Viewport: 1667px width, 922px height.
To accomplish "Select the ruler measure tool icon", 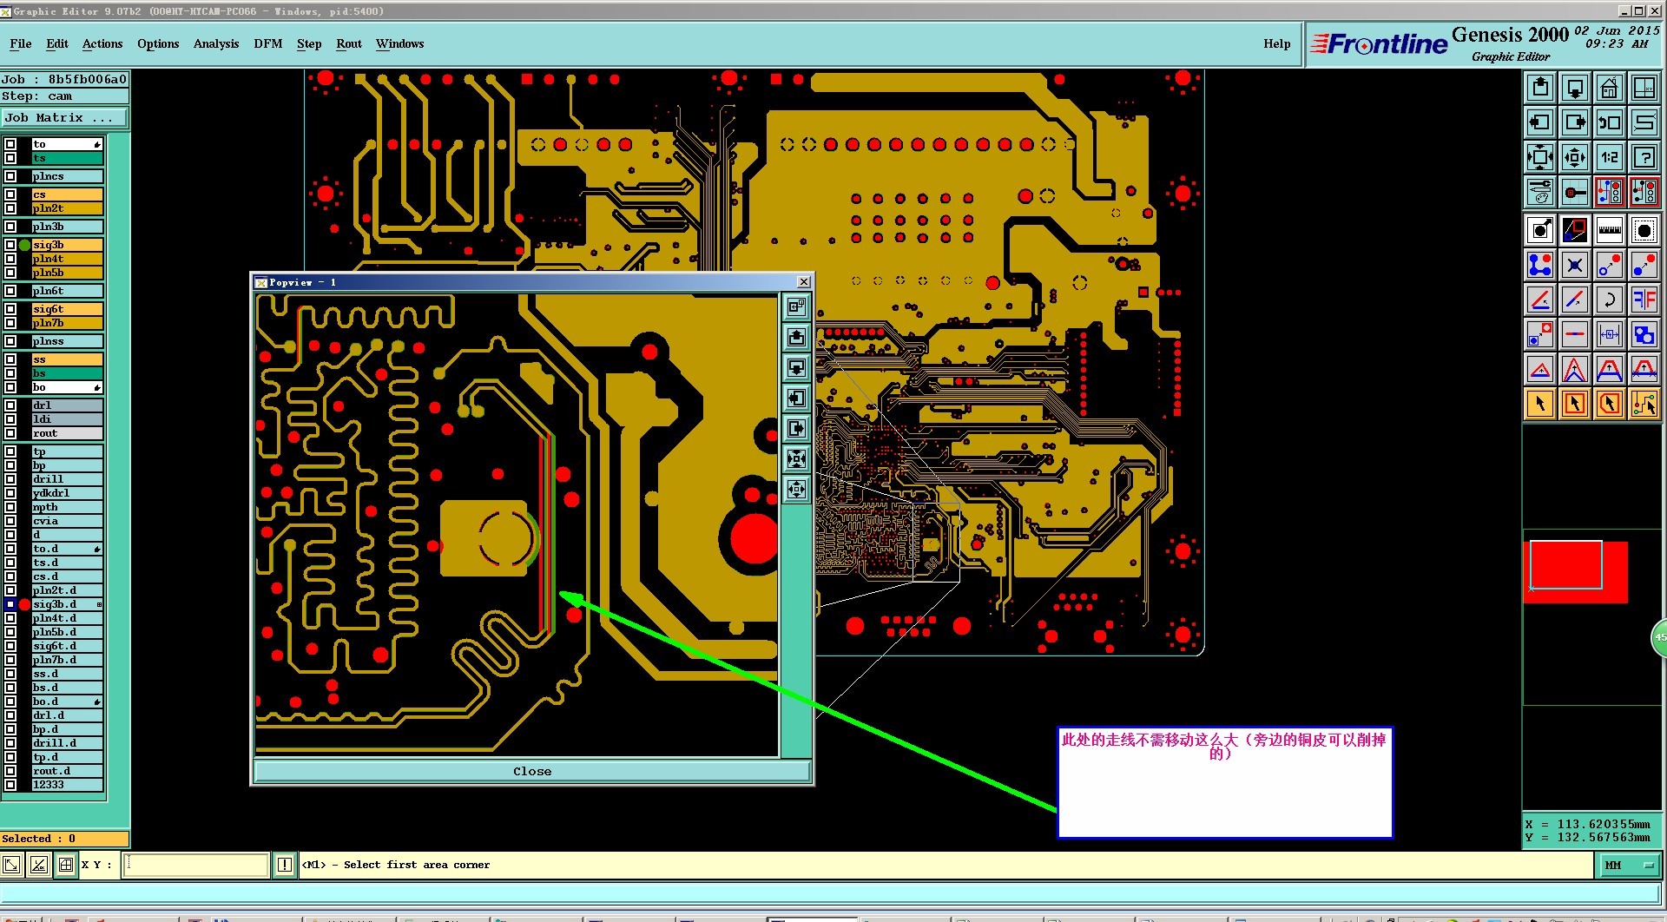I will pos(1609,230).
